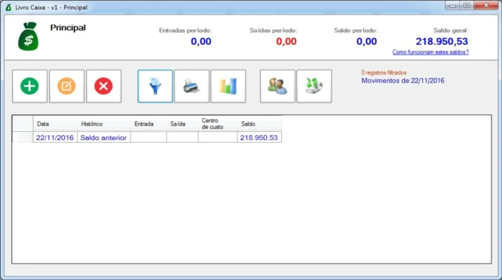Open the bar chart reports button
The width and height of the screenshot is (502, 280).
(228, 86)
